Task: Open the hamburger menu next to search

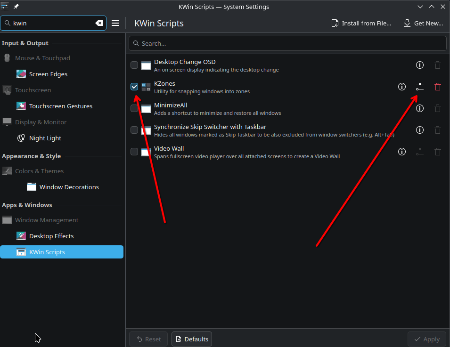Action: (115, 23)
